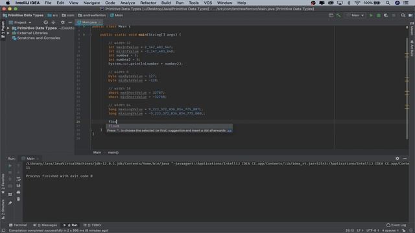The width and height of the screenshot is (415, 233).
Task: Click the run gutter arrow beside main method
Action: (x=84, y=34)
